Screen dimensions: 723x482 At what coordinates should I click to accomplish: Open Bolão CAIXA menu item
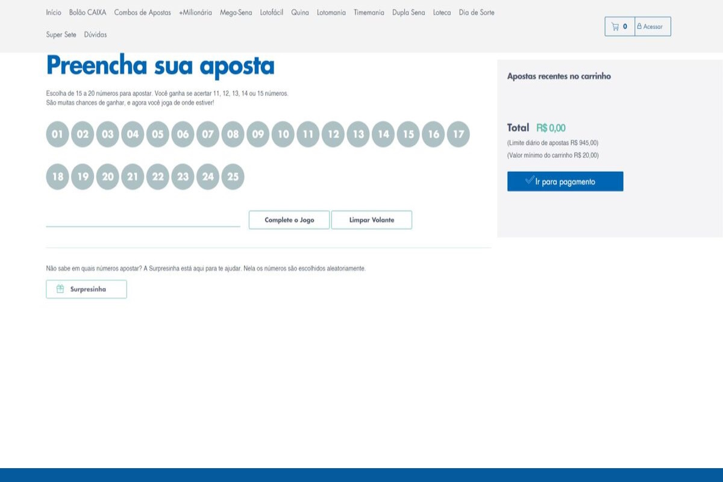[x=88, y=13]
